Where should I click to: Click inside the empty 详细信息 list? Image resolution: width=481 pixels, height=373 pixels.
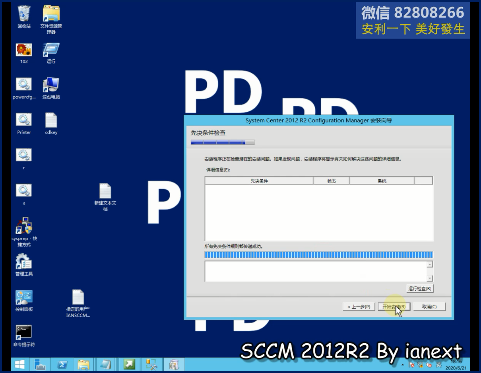pyautogui.click(x=319, y=212)
